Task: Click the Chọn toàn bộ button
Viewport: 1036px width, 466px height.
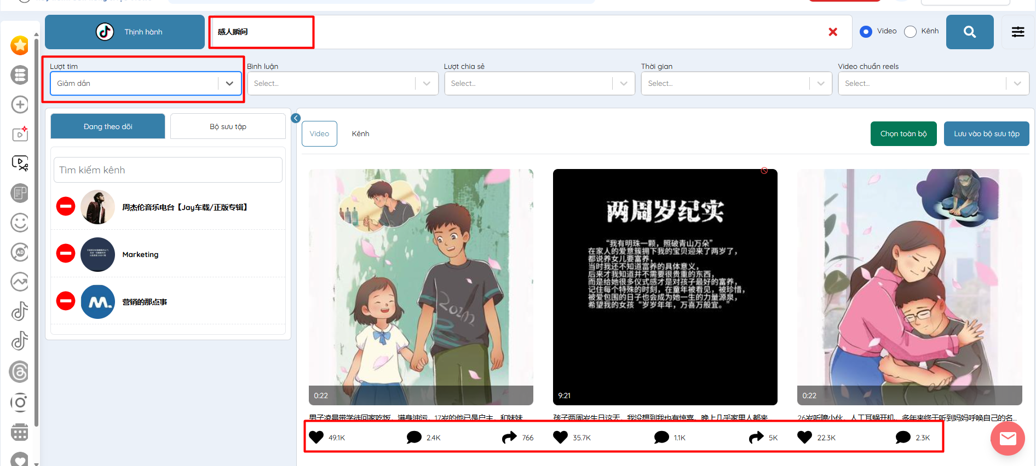Action: (x=903, y=133)
